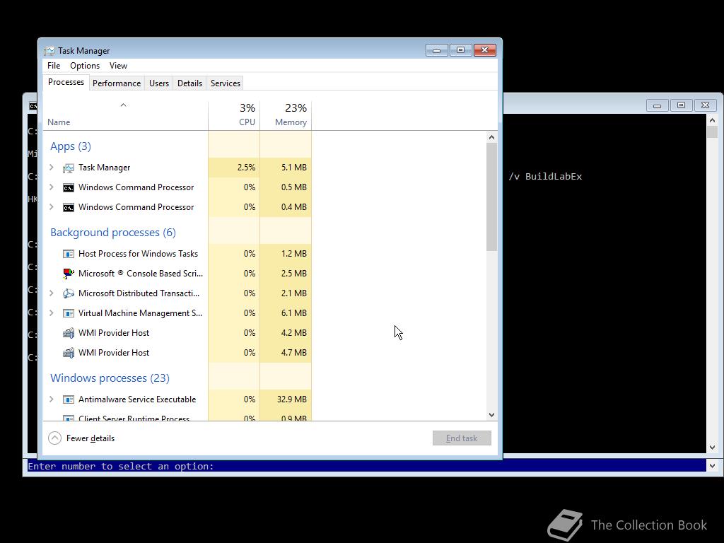Viewport: 724px width, 543px height.
Task: Minimize the Task Manager window
Action: pos(437,50)
